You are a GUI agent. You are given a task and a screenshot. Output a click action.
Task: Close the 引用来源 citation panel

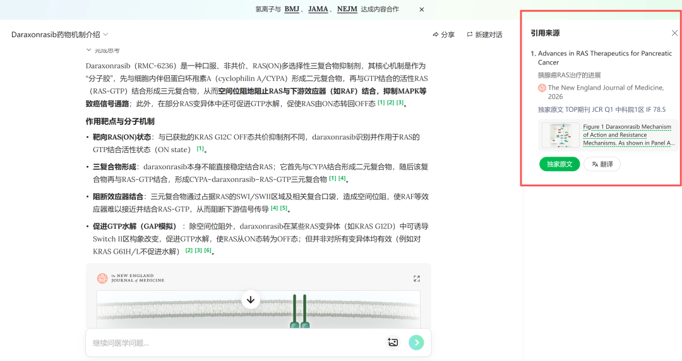(x=674, y=33)
